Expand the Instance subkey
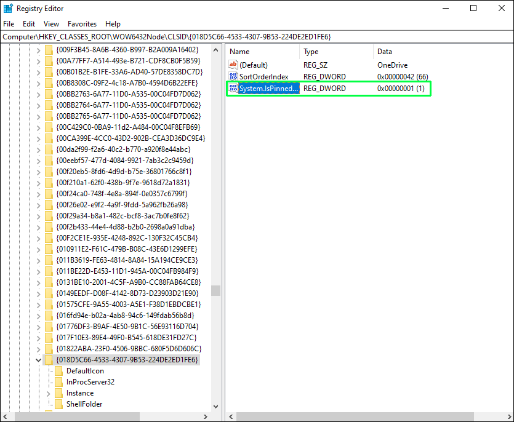This screenshot has height=422, width=514. 49,394
